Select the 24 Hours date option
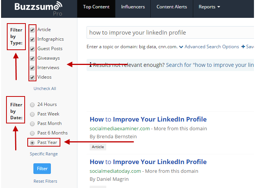 (x=32, y=104)
